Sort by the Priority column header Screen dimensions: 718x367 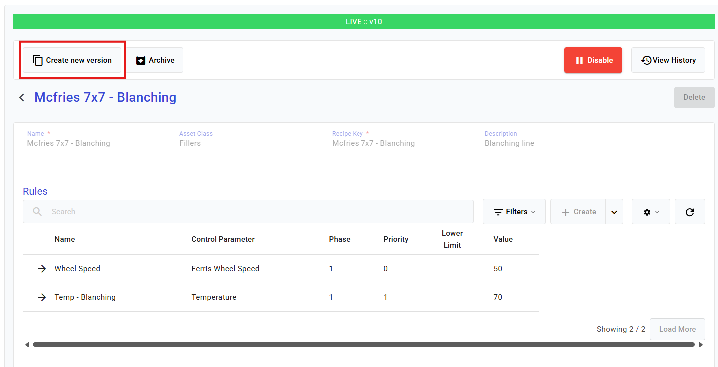click(x=396, y=239)
